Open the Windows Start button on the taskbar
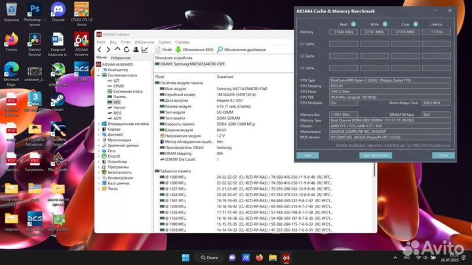This screenshot has width=472, height=265. click(x=186, y=258)
